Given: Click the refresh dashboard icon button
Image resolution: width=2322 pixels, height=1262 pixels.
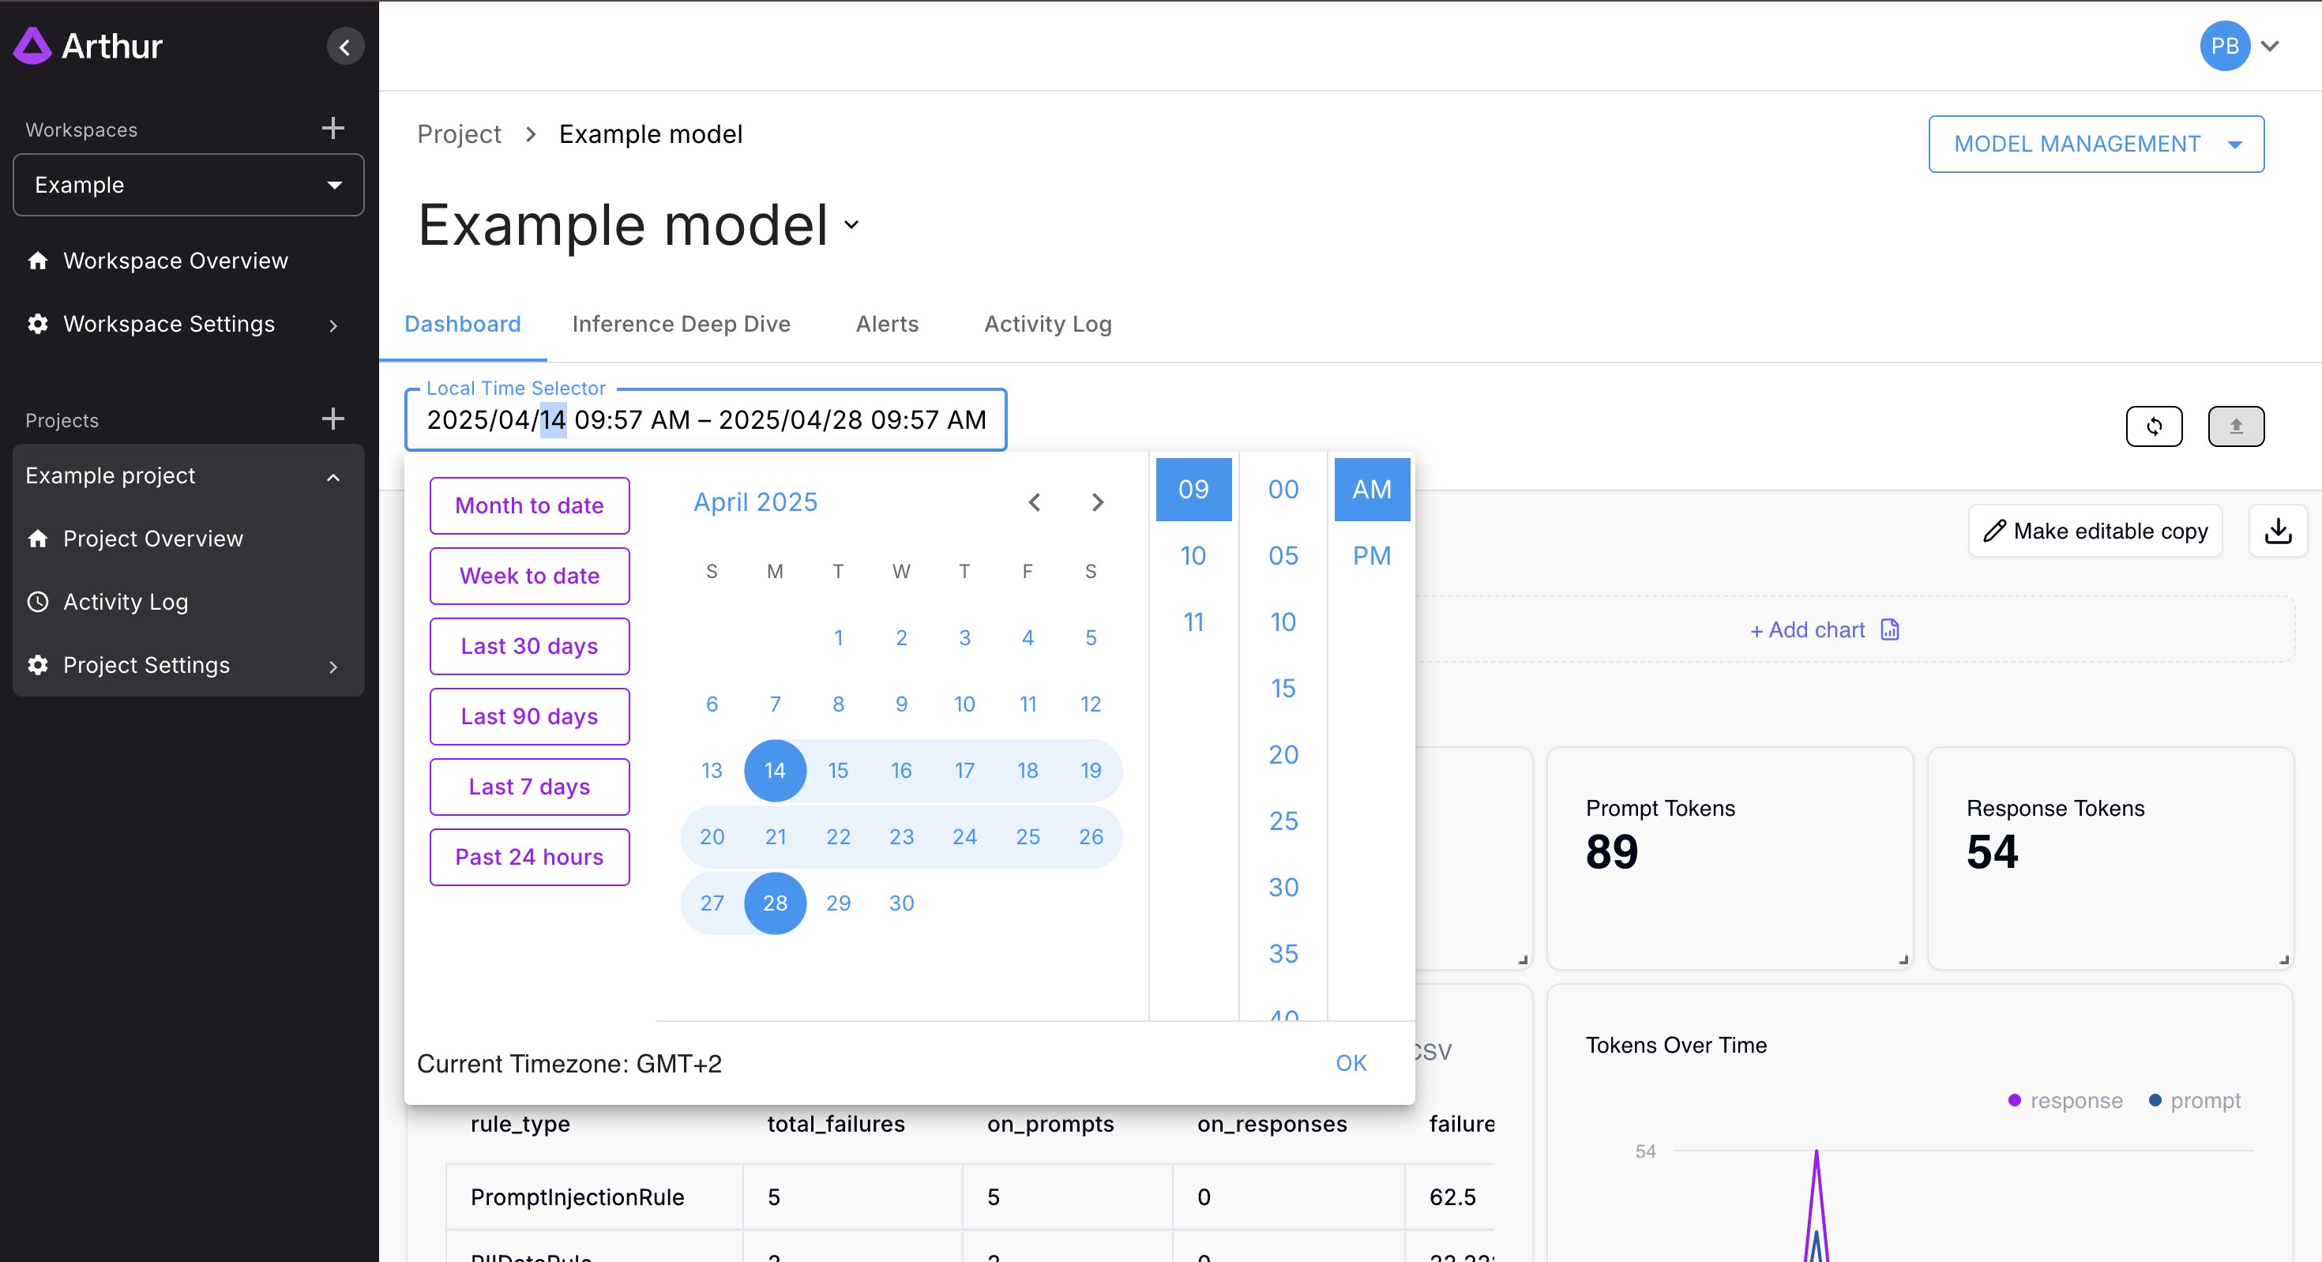Looking at the screenshot, I should (x=2154, y=426).
